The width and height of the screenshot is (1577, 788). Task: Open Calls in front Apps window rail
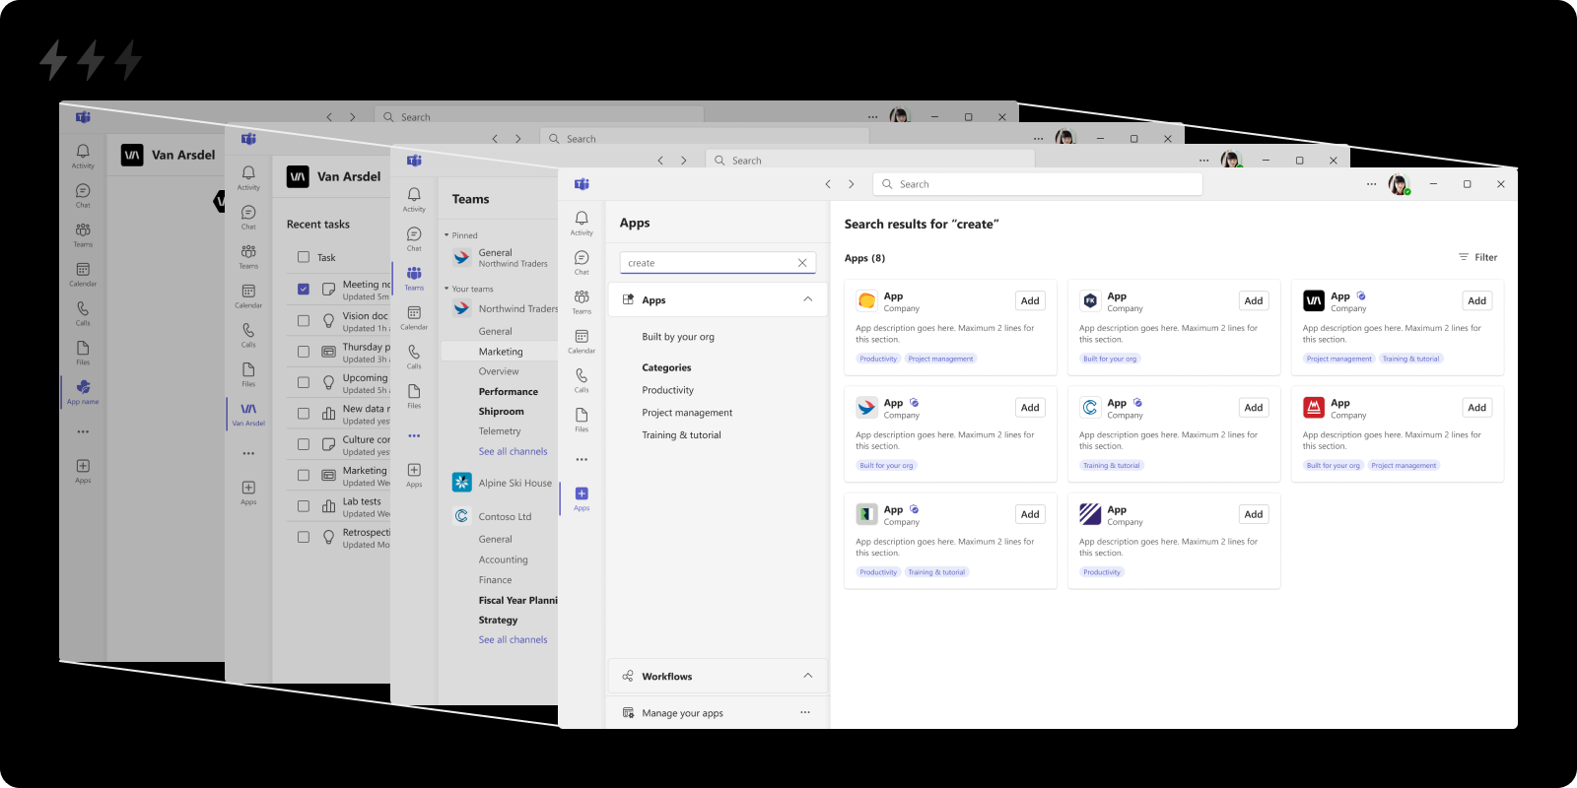(x=582, y=380)
